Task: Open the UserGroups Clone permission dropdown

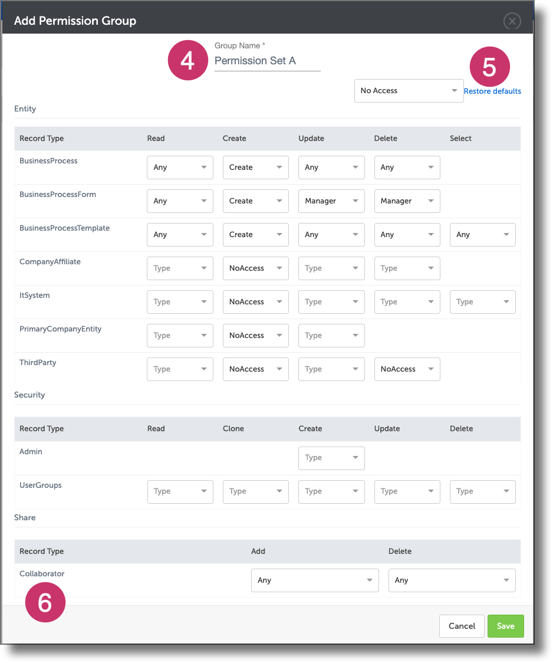Action: point(255,492)
